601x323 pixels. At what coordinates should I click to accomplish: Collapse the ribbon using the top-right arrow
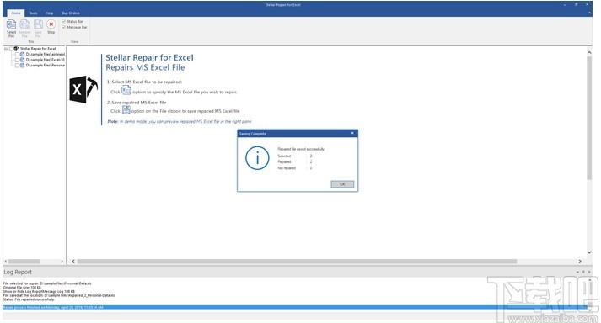589,13
